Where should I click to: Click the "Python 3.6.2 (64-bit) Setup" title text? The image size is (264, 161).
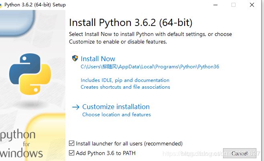coord(35,5)
